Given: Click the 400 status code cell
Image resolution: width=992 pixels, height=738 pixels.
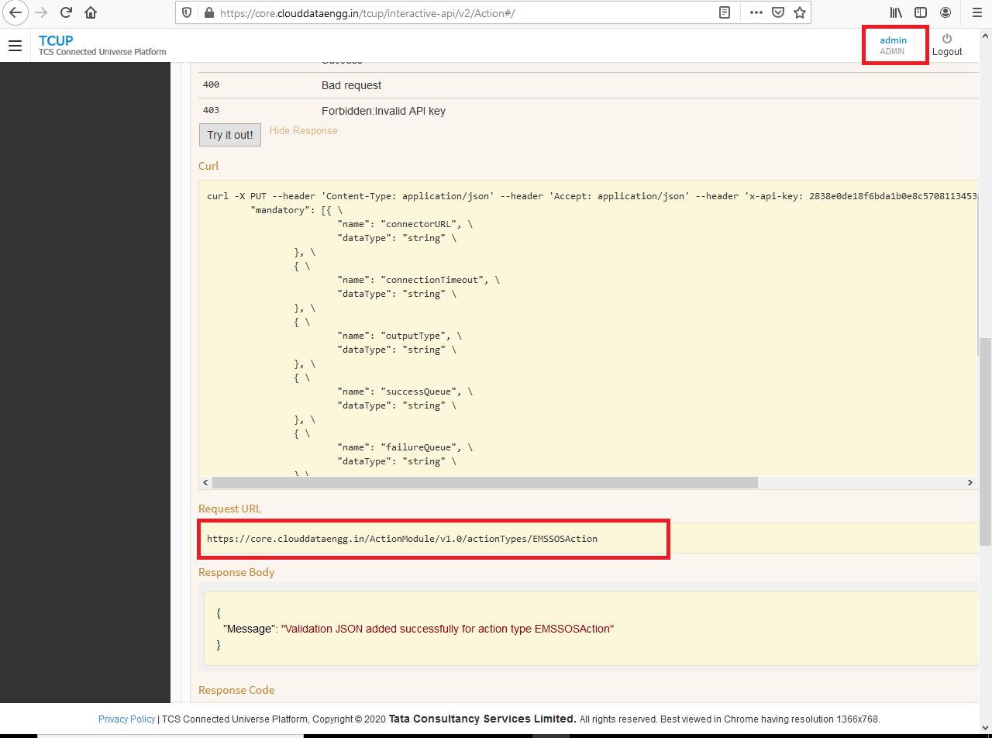Looking at the screenshot, I should tap(211, 84).
